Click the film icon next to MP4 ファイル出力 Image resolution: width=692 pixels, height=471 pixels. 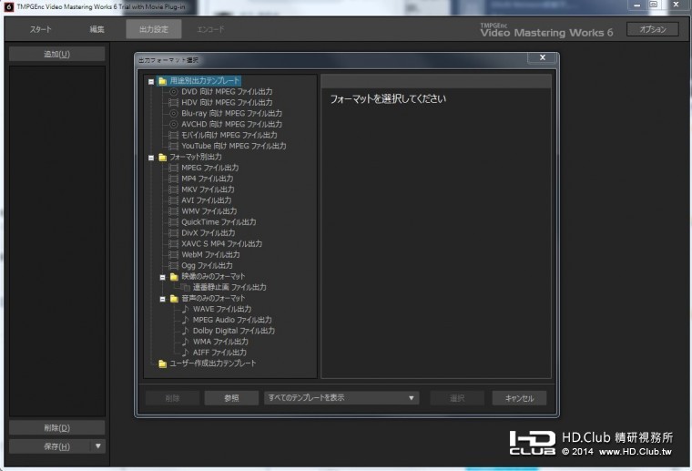[x=173, y=179]
